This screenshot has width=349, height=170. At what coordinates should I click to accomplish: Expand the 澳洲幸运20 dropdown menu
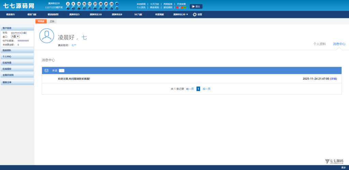point(181,14)
